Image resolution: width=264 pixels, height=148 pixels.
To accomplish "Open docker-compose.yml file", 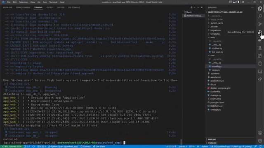I will pos(220,88).
